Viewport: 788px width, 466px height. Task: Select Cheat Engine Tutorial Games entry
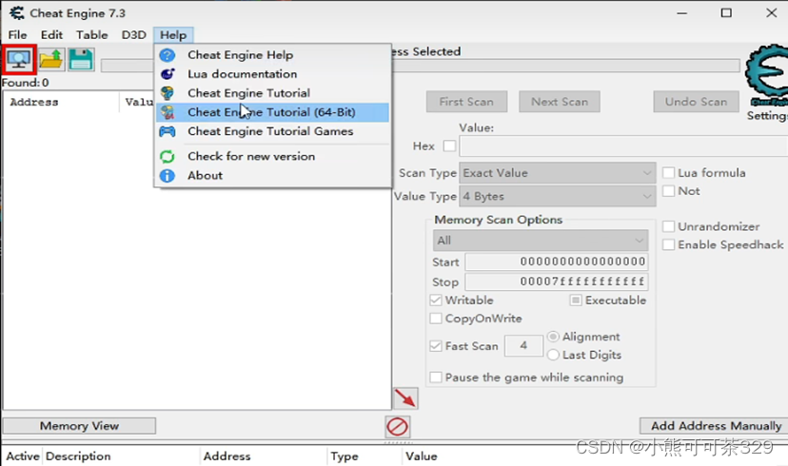pyautogui.click(x=272, y=131)
